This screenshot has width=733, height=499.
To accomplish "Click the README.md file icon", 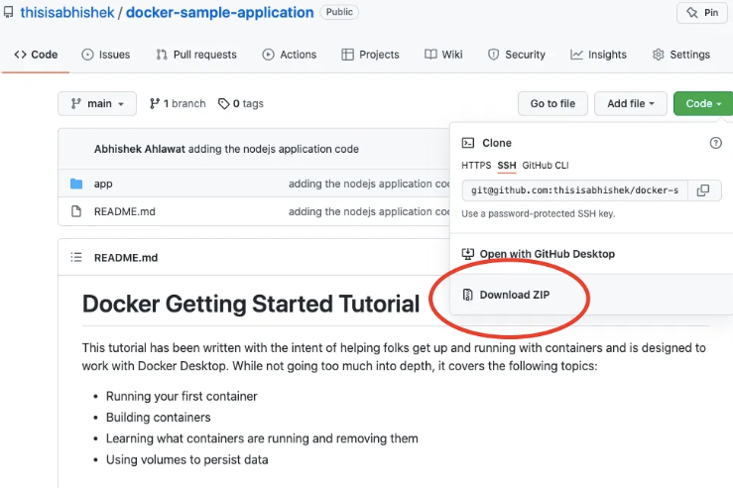I will pyautogui.click(x=76, y=211).
